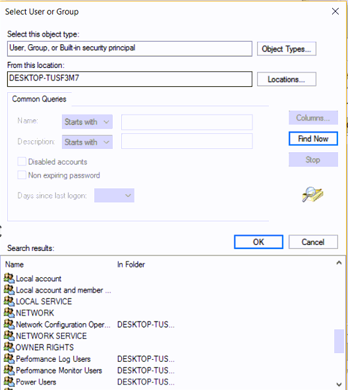Click the Find Now button

coord(313,138)
